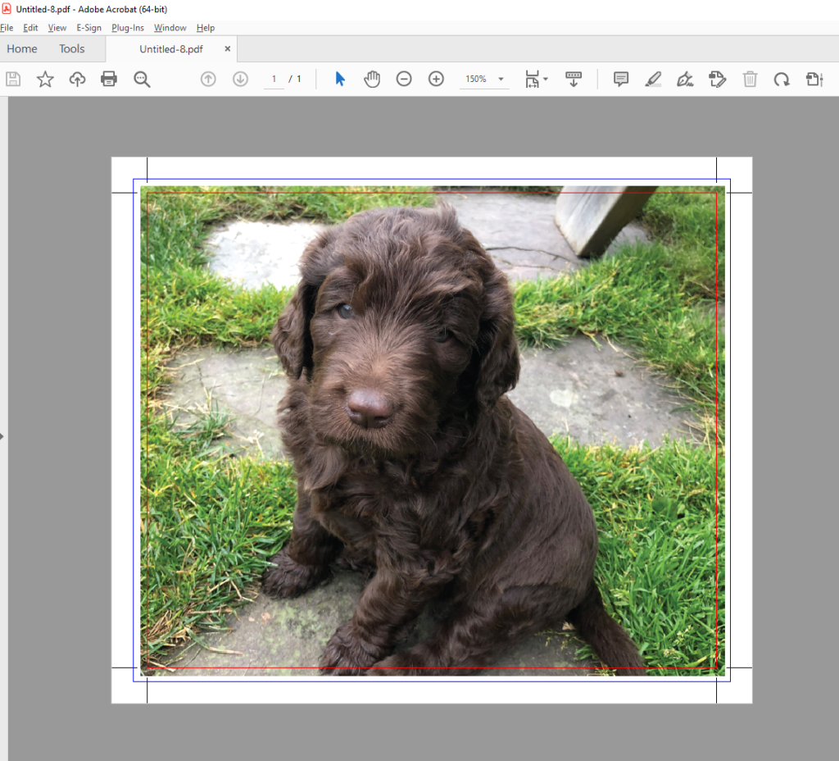Switch to the Tools tab
The height and width of the screenshot is (761, 839).
pyautogui.click(x=72, y=48)
